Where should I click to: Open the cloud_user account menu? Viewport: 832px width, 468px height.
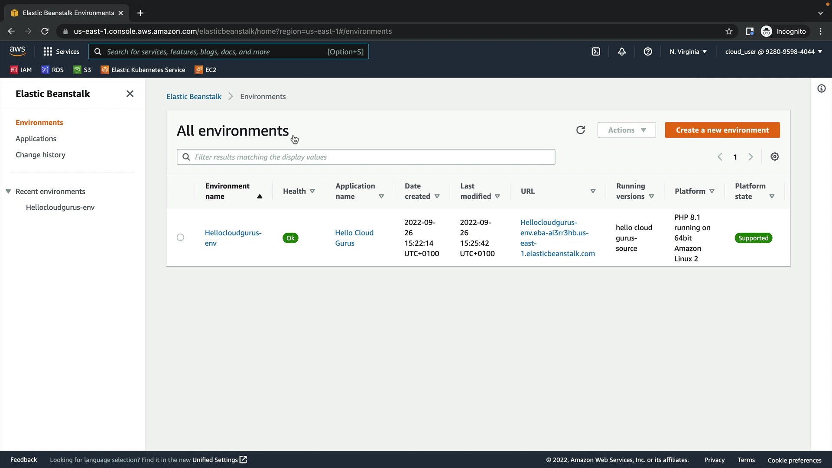coord(773,52)
